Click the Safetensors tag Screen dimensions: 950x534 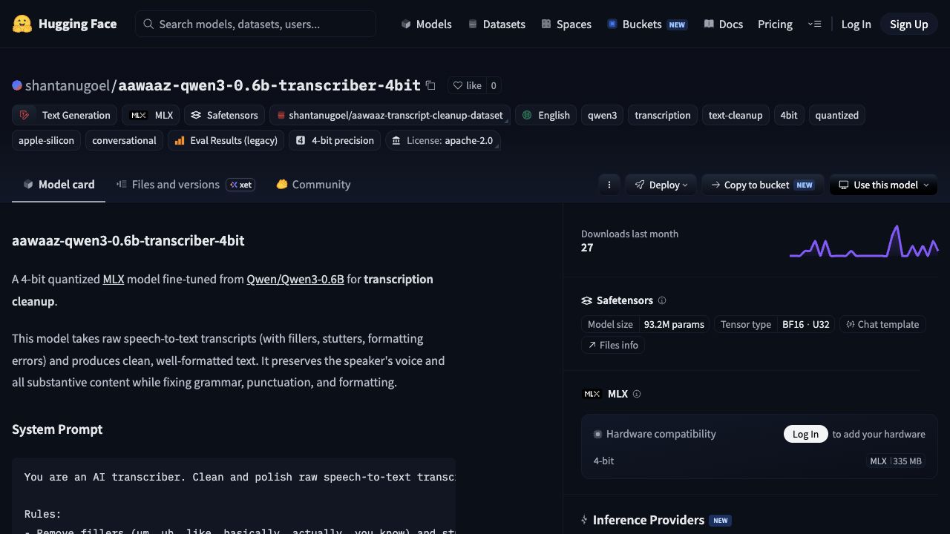[x=224, y=115]
